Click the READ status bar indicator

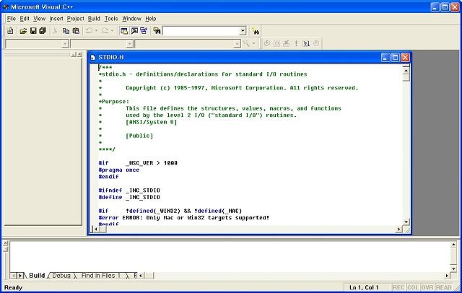[443, 287]
